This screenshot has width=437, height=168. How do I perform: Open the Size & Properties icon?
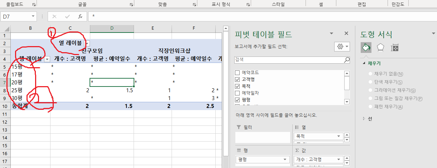[x=395, y=48]
